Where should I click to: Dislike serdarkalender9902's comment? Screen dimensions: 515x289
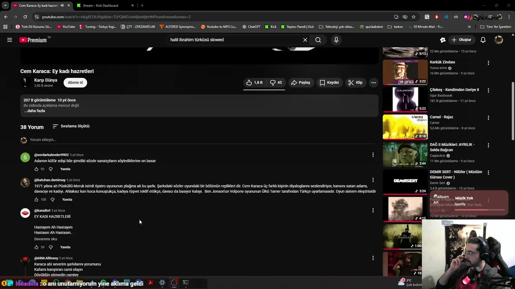pyautogui.click(x=51, y=169)
